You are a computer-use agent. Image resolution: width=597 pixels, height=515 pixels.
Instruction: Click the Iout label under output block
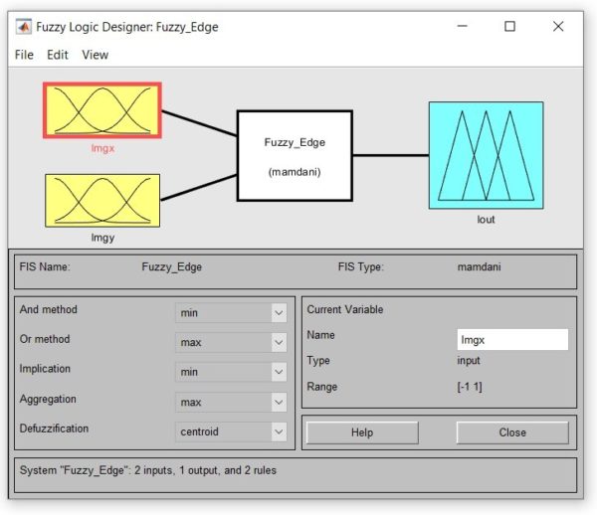(485, 219)
